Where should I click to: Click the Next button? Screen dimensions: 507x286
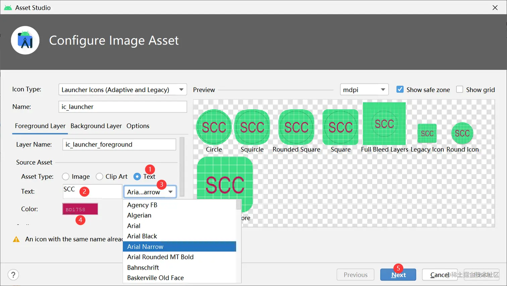pos(398,275)
